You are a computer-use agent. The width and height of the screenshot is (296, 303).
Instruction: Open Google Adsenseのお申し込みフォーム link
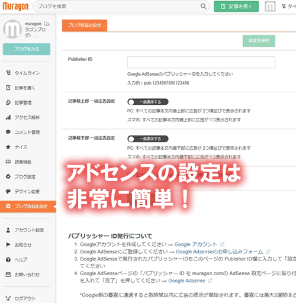pyautogui.click(x=219, y=252)
